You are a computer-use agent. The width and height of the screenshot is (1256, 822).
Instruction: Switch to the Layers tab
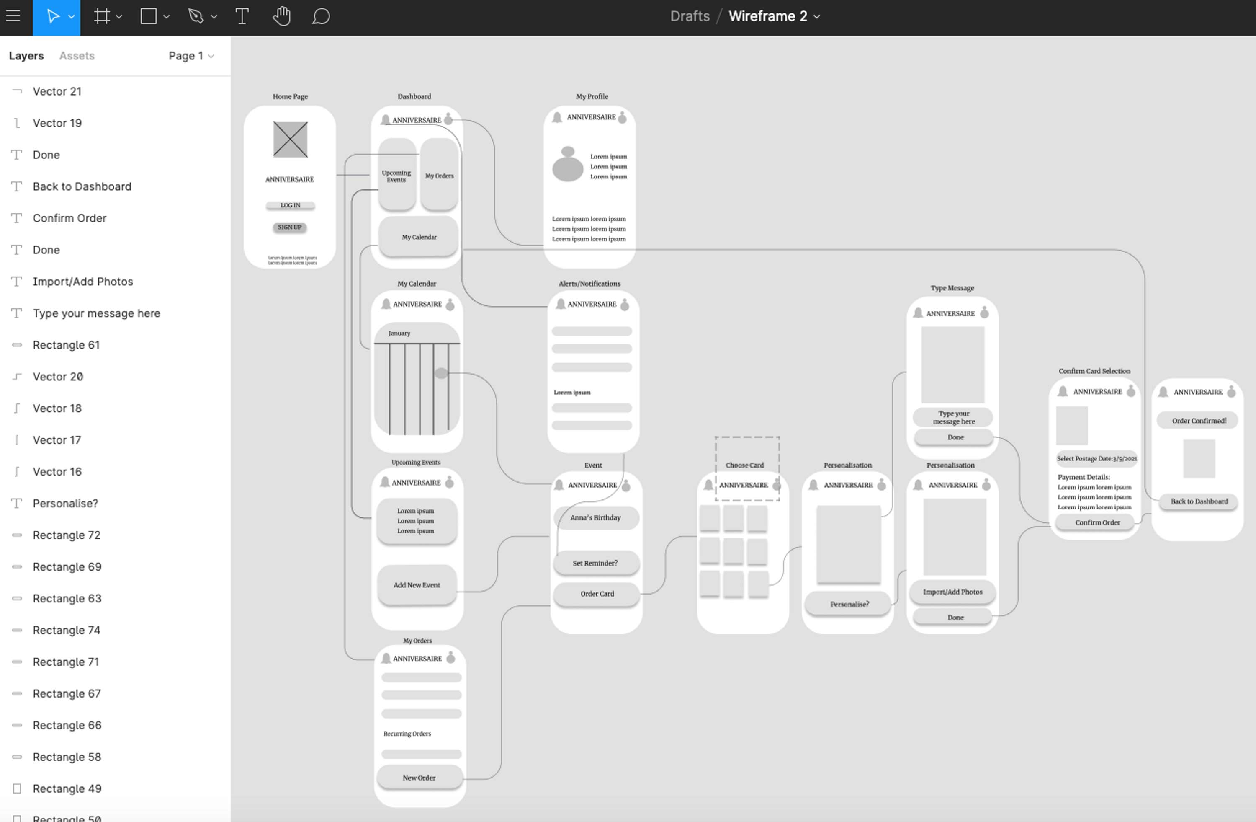(x=26, y=56)
